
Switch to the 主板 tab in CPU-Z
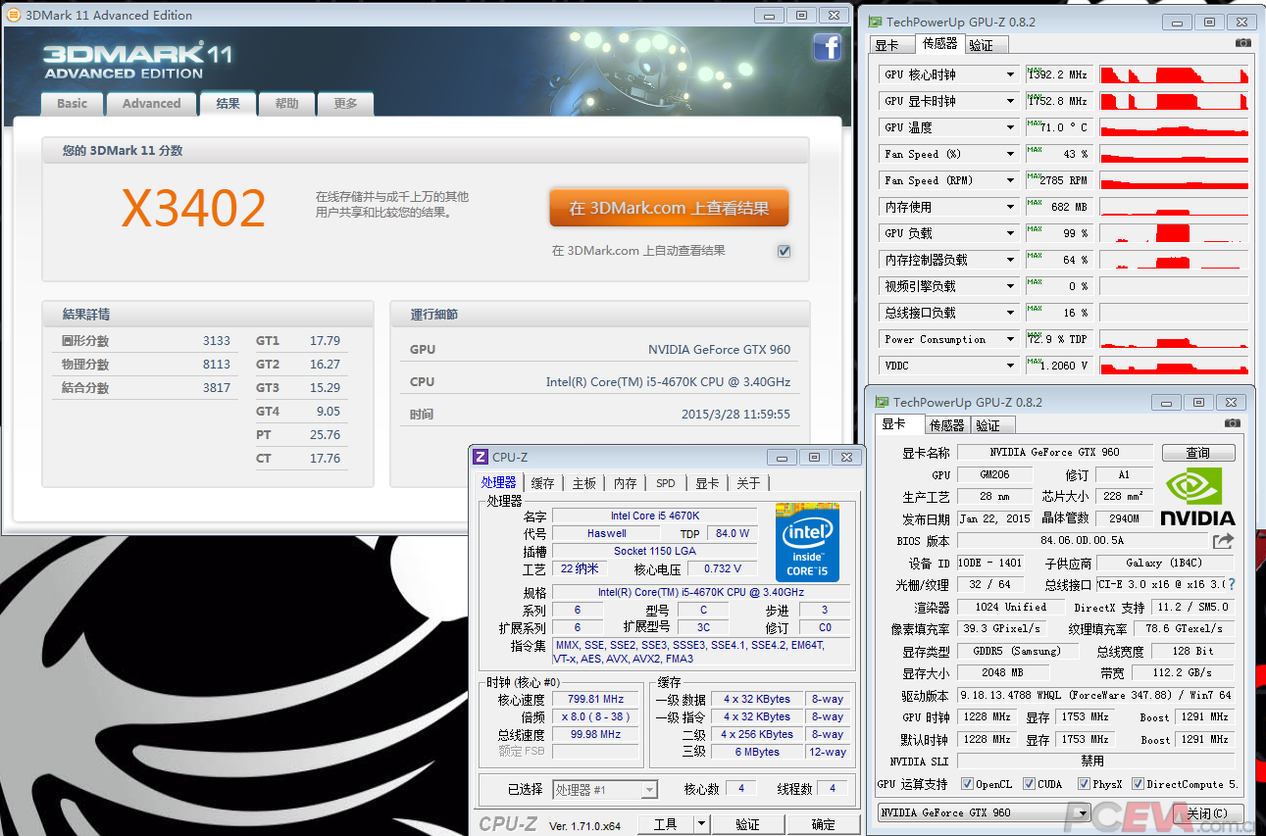[x=584, y=483]
